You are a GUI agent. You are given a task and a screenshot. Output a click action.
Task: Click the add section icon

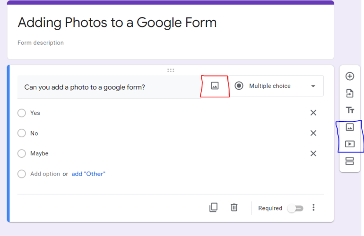click(350, 161)
